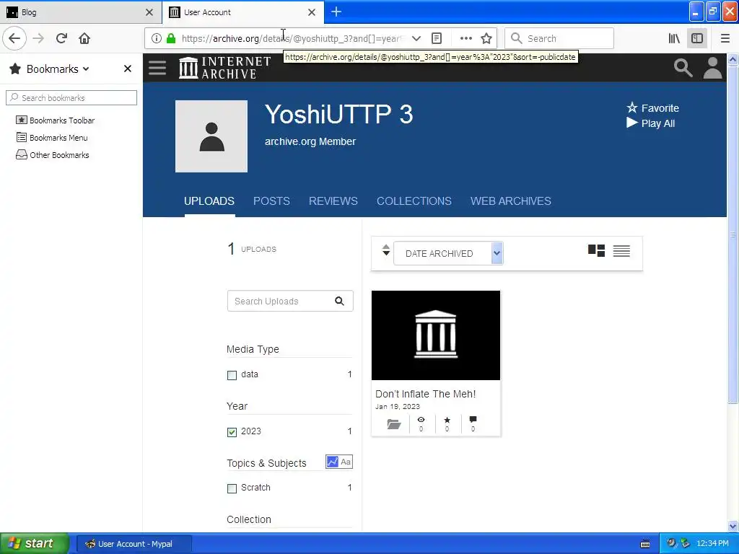Close the Bookmarks sidebar

point(127,69)
